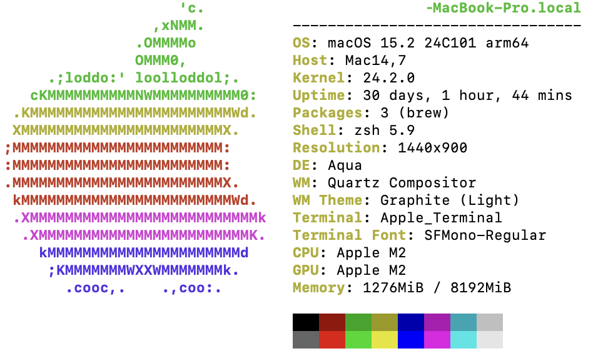Click the 'WM Theme' label
The height and width of the screenshot is (361, 613).
328,200
